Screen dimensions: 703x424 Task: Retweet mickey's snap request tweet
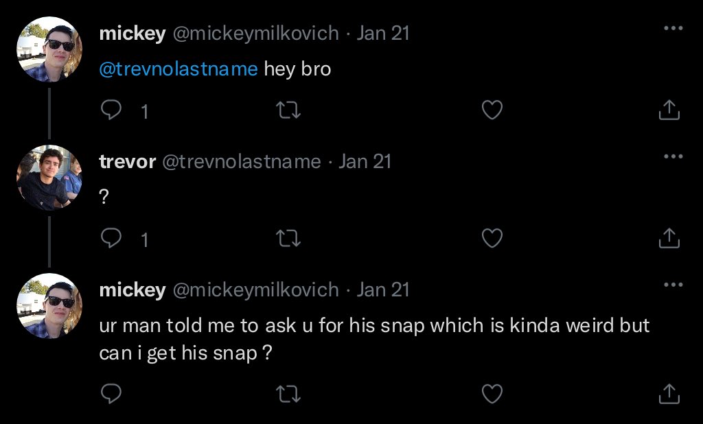point(288,394)
